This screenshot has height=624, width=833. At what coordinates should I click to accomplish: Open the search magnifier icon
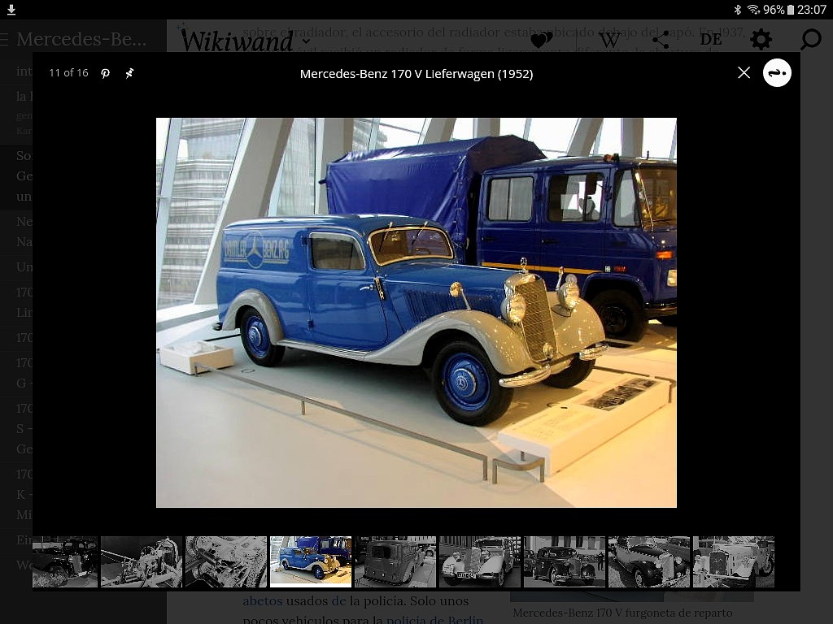tap(811, 39)
